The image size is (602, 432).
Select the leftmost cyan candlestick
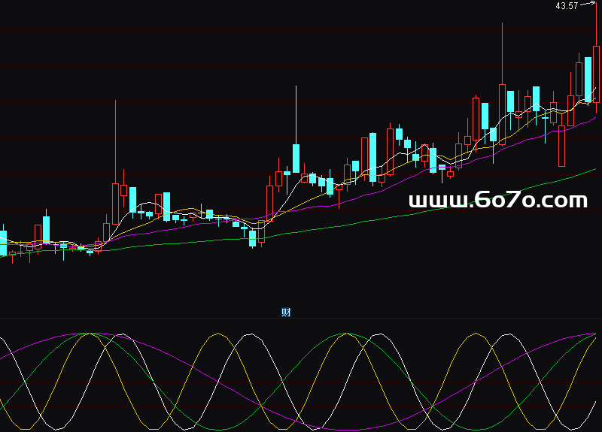[3, 243]
